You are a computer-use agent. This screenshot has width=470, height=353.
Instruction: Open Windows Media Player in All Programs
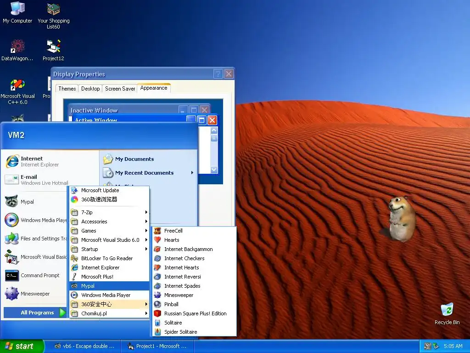click(109, 295)
